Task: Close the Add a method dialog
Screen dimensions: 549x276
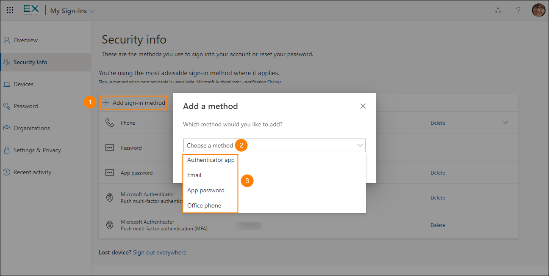Action: pyautogui.click(x=363, y=106)
